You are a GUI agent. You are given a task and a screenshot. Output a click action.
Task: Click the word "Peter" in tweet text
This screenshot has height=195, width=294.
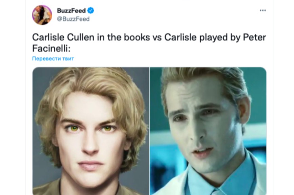tap(254, 37)
